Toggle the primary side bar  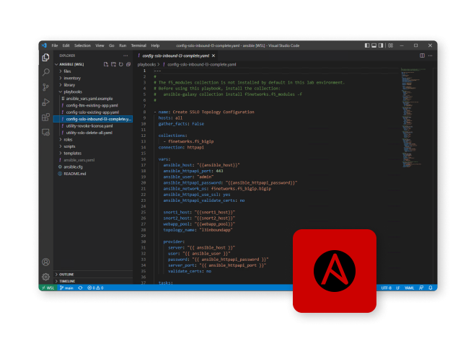click(367, 45)
